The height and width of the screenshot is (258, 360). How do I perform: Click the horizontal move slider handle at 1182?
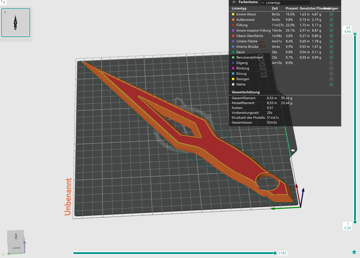[x=275, y=253]
